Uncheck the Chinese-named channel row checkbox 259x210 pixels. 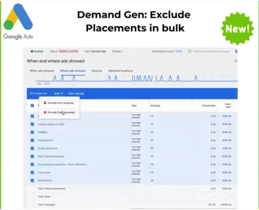(32, 132)
